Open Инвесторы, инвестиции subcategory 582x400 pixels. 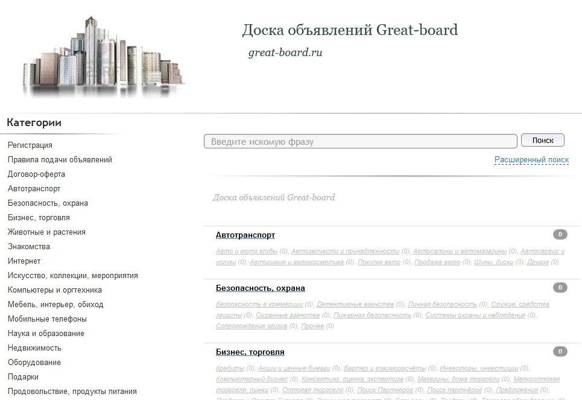[479, 369]
